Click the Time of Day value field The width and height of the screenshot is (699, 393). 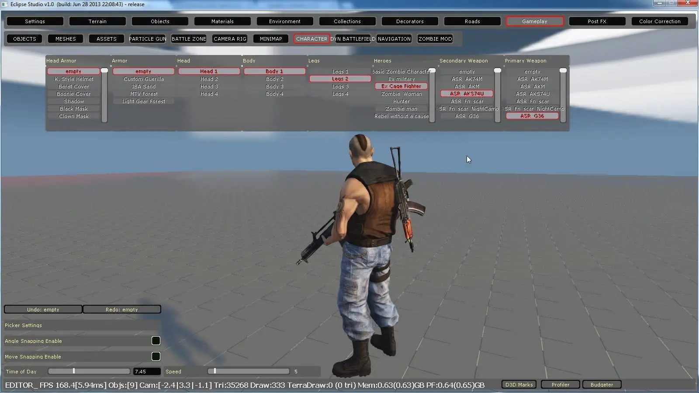pos(147,372)
